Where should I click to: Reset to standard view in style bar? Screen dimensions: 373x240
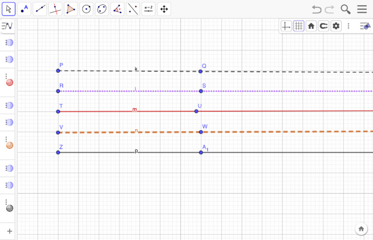(311, 26)
